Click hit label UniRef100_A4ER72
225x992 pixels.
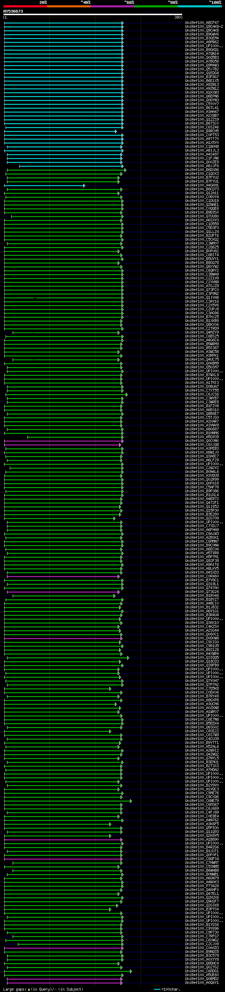point(202,499)
